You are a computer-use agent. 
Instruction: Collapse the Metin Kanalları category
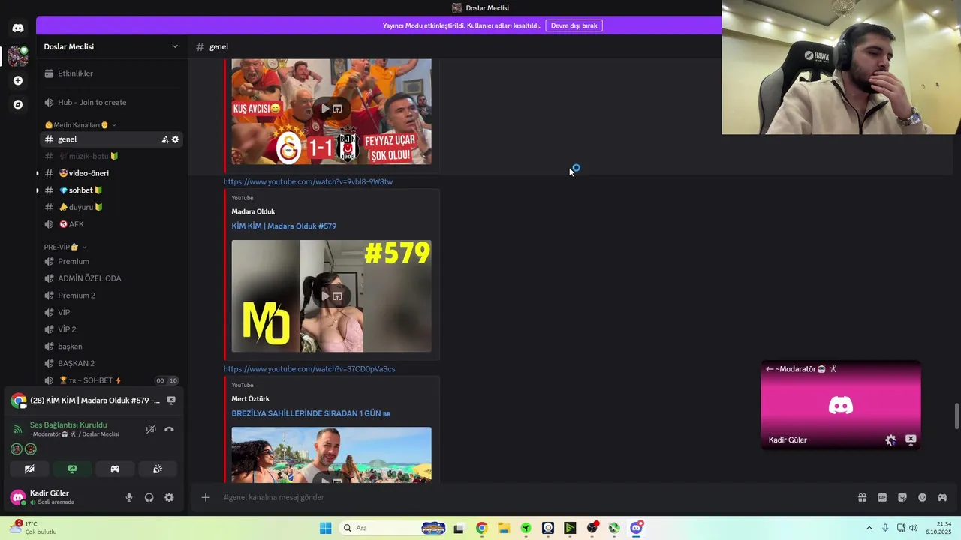80,125
